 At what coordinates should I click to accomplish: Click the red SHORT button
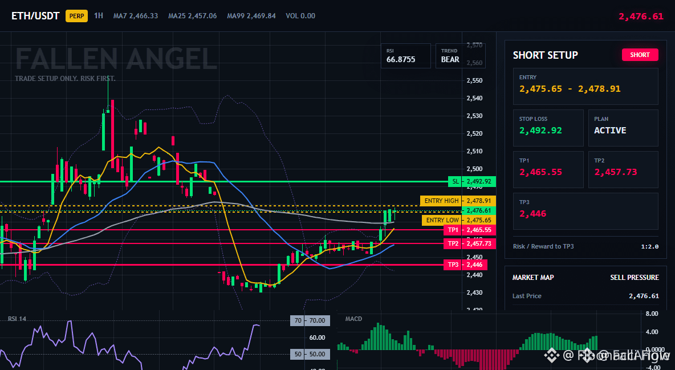(x=640, y=55)
